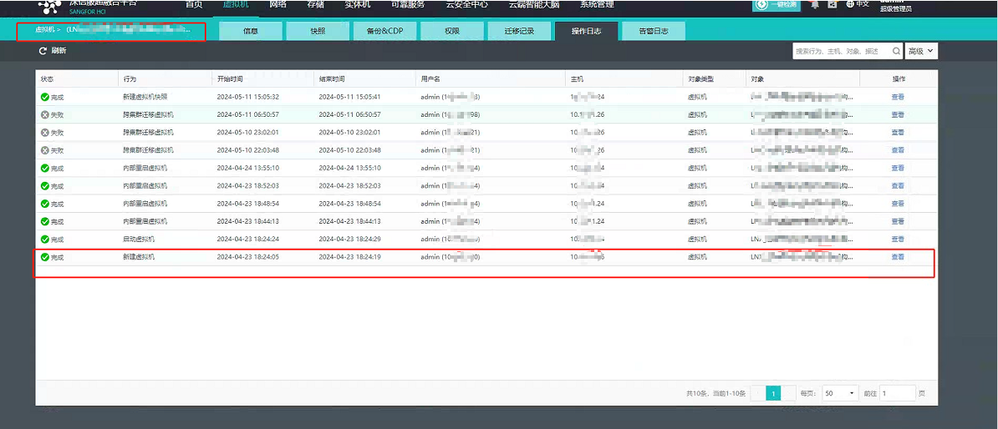Open the 云安全中心 top menu
The width and height of the screenshot is (998, 429).
click(466, 4)
